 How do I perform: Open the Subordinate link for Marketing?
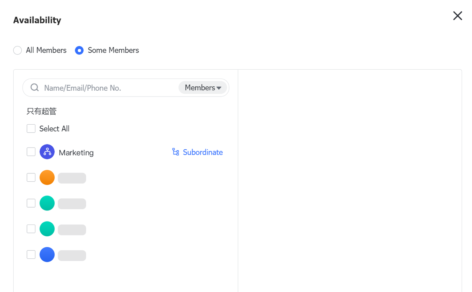point(202,152)
